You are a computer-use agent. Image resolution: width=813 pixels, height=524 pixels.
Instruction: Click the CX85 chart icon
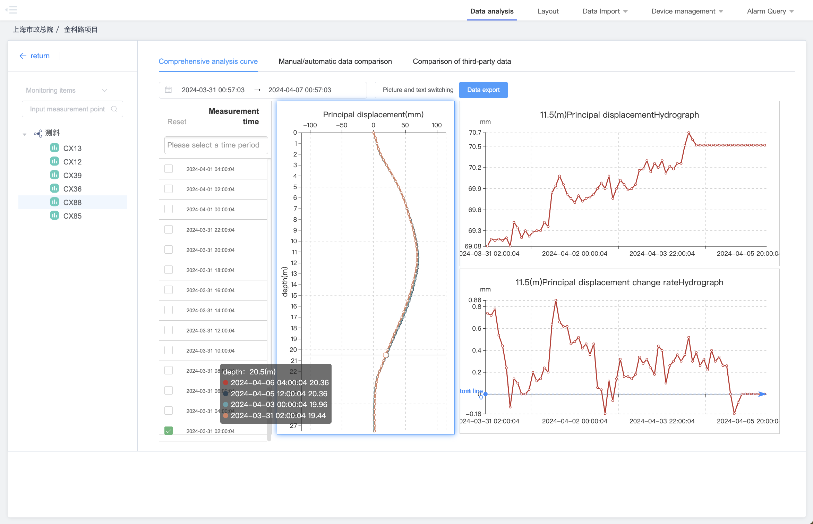pyautogui.click(x=54, y=215)
